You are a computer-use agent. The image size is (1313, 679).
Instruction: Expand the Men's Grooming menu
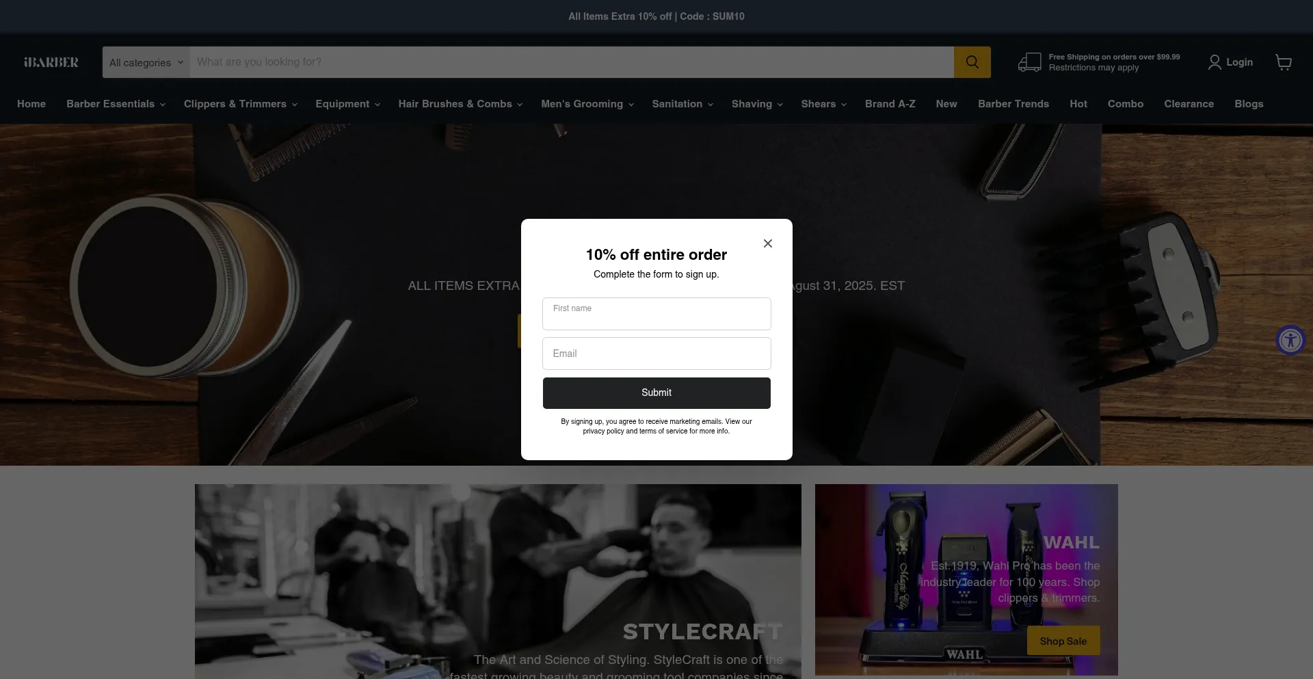click(587, 104)
